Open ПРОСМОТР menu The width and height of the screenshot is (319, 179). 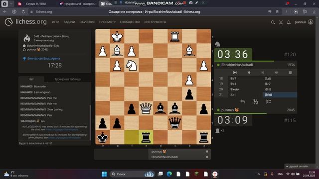pyautogui.click(x=107, y=22)
